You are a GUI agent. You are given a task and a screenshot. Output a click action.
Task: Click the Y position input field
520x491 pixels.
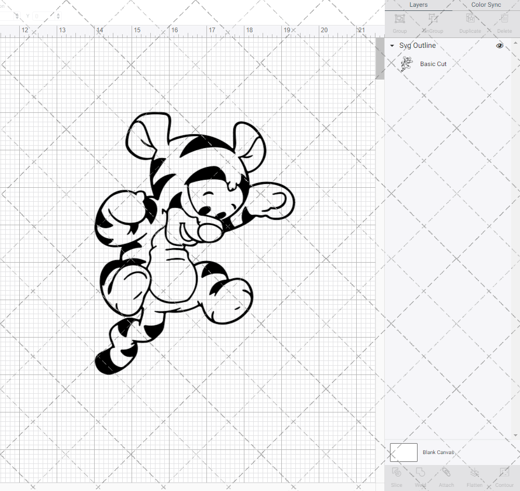pyautogui.click(x=44, y=16)
